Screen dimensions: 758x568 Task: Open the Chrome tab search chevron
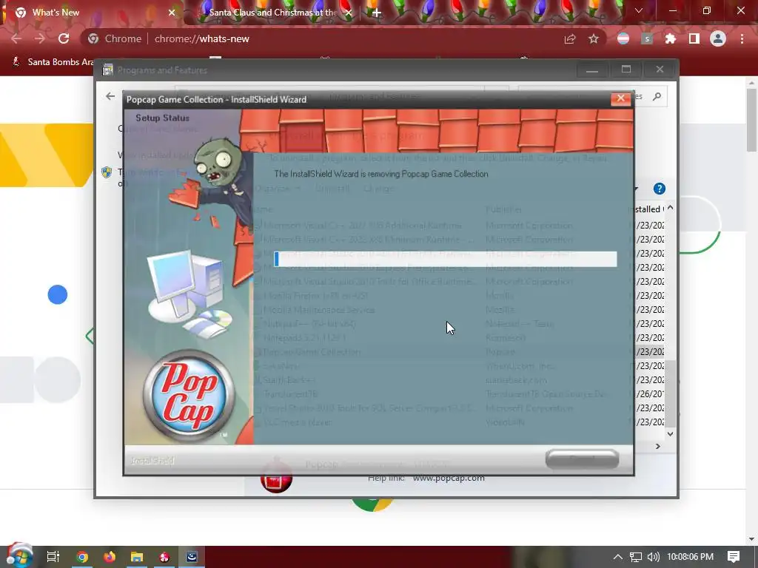pos(639,10)
